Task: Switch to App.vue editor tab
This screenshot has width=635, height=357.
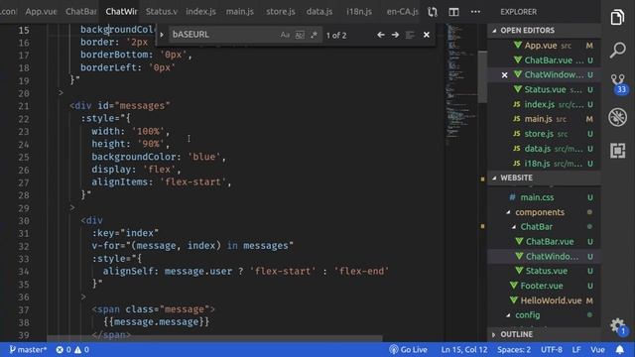Action: coord(42,12)
